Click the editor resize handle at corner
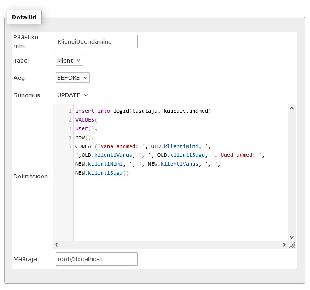The width and height of the screenshot is (310, 290). click(292, 245)
